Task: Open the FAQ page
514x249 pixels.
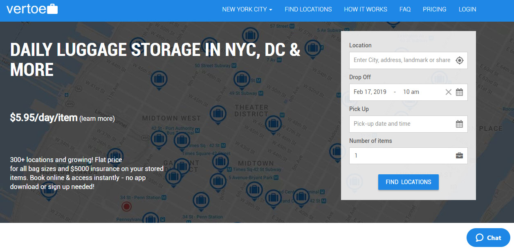Action: pyautogui.click(x=405, y=9)
